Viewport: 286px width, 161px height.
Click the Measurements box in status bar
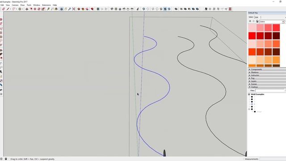click(273, 159)
